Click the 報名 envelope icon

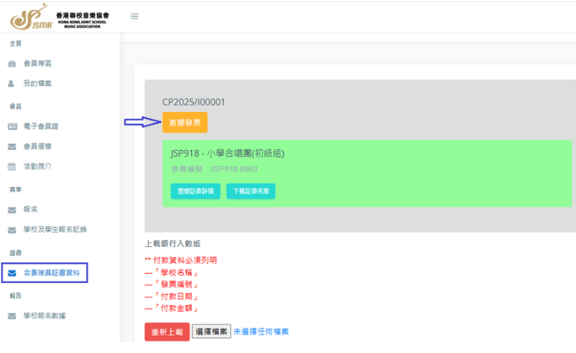tap(12, 210)
